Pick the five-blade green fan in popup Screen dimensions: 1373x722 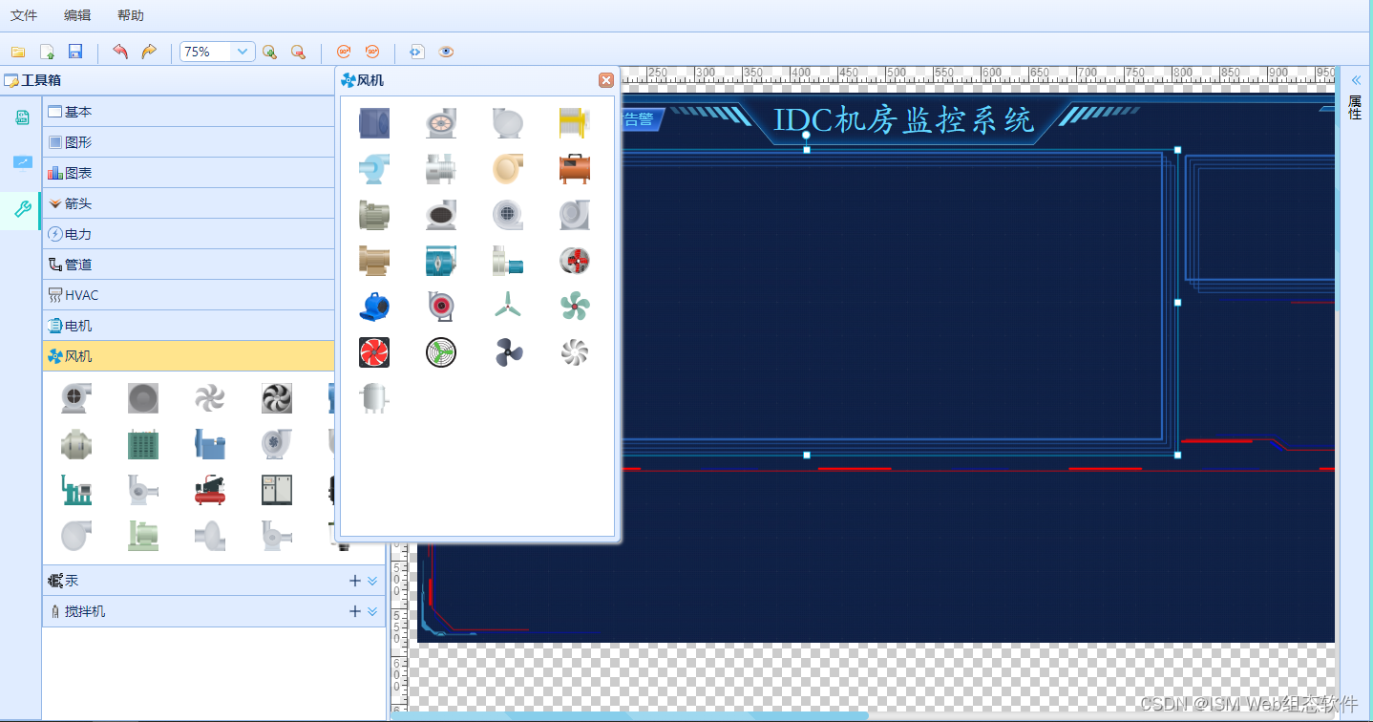click(x=575, y=307)
